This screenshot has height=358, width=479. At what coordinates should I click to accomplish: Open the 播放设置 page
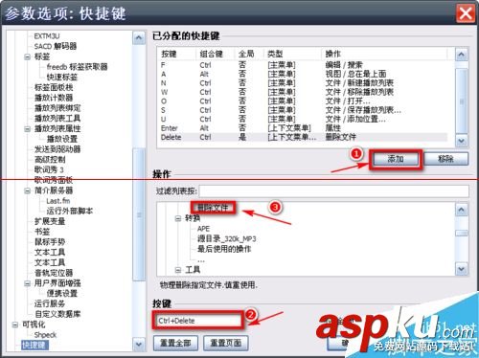pos(62,139)
